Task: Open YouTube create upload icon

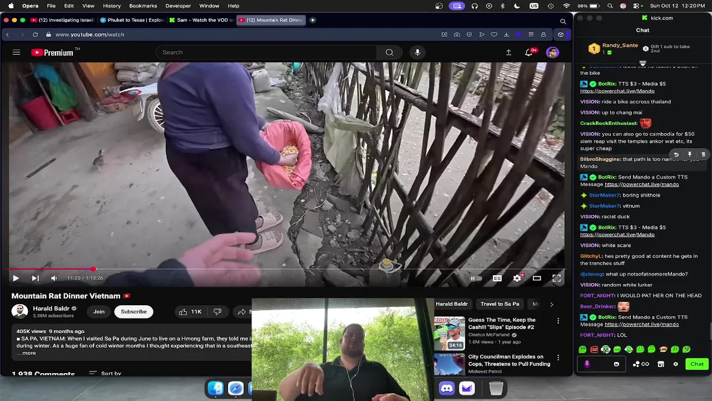Action: click(508, 52)
